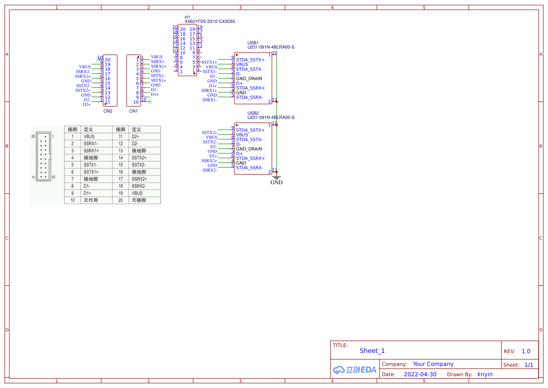Select the Sheet_1 title text
Image resolution: width=548 pixels, height=388 pixels.
coord(372,350)
